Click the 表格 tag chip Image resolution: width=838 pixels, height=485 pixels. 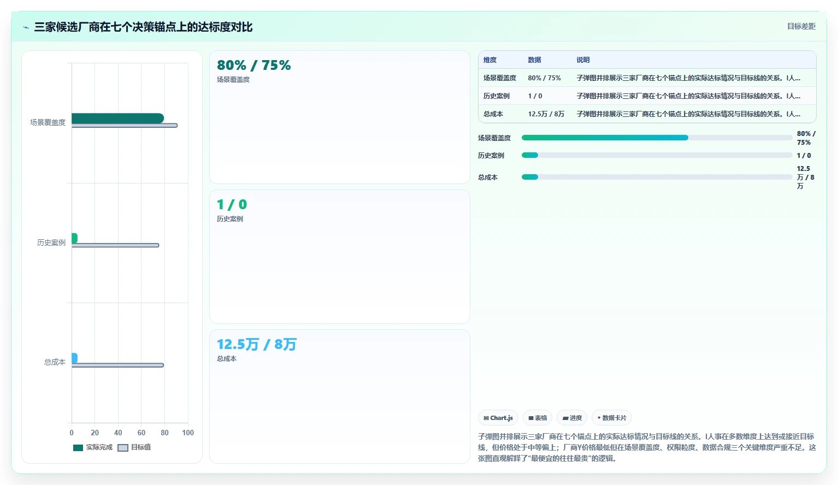coord(538,418)
